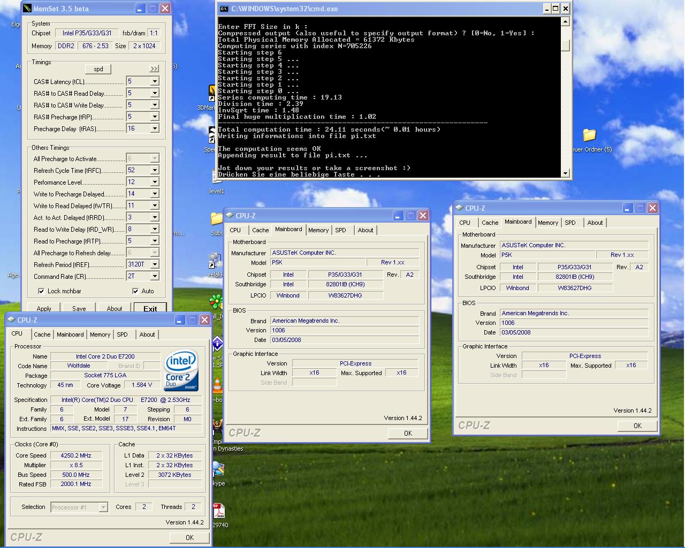Click Total computation time line in cmd

(329, 130)
